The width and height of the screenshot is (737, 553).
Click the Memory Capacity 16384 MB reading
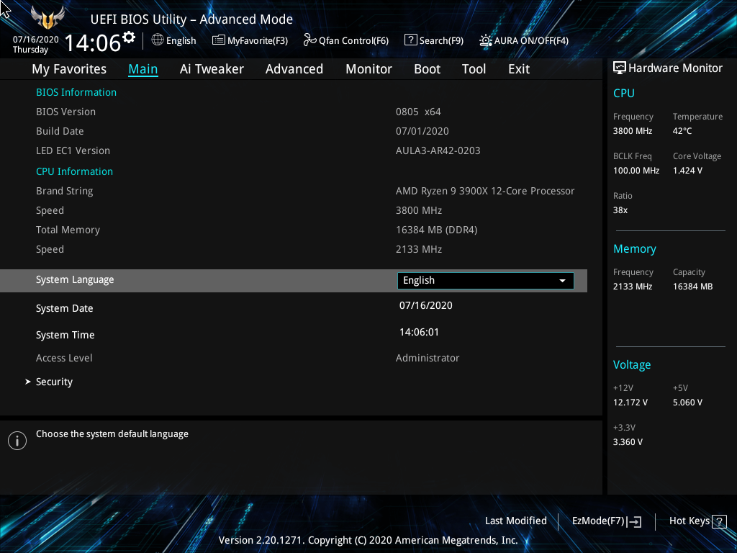click(x=692, y=287)
